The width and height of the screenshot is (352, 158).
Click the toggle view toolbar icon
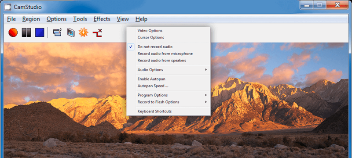pyautogui.click(x=57, y=32)
